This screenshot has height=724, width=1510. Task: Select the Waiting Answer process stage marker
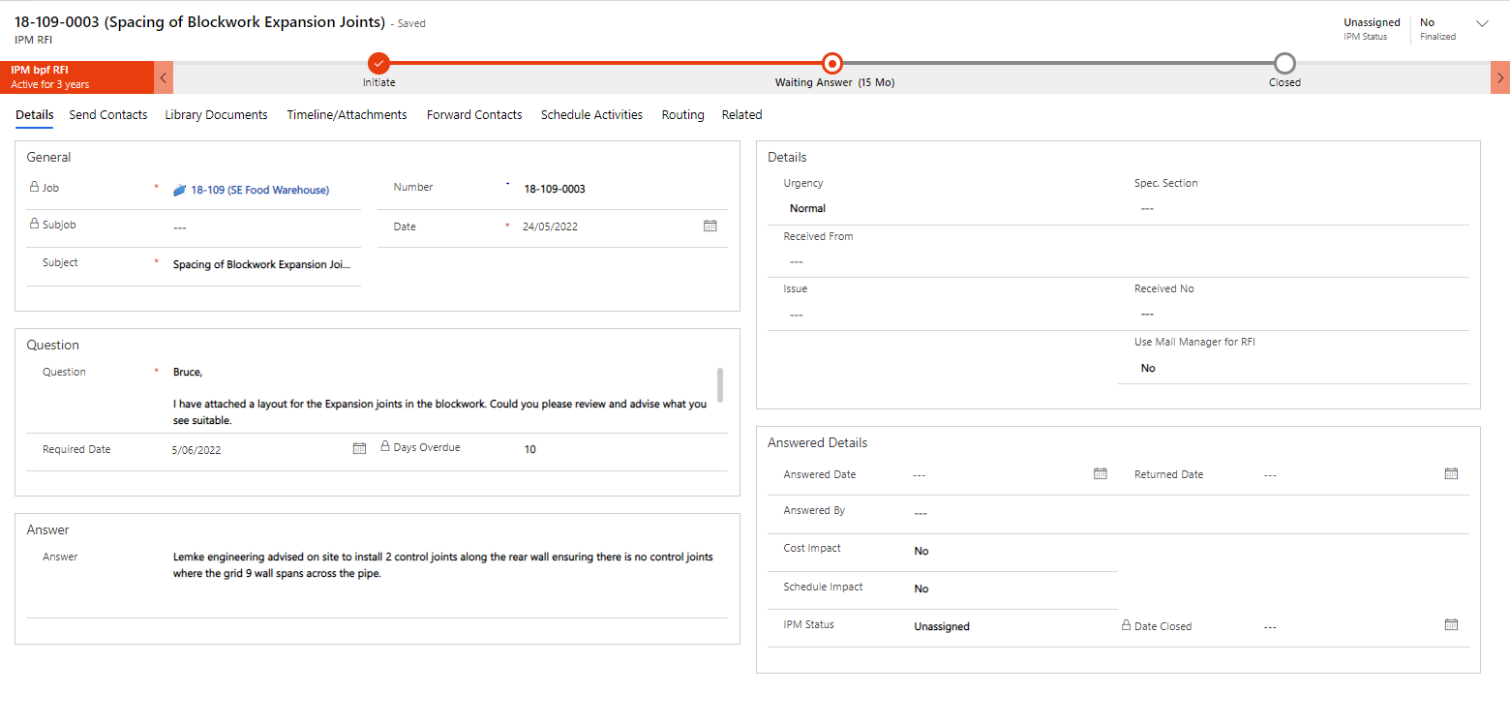(x=831, y=63)
